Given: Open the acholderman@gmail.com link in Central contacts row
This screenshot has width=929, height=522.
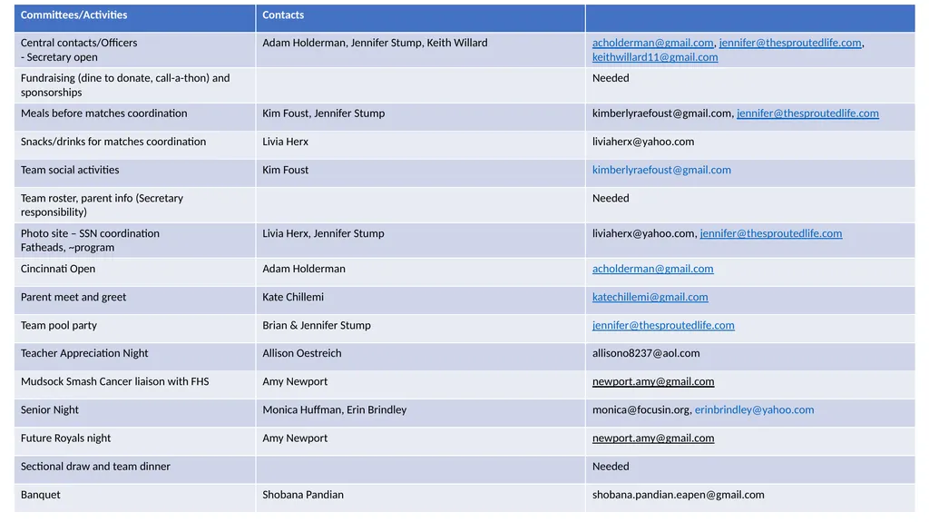Looking at the screenshot, I should coord(652,43).
